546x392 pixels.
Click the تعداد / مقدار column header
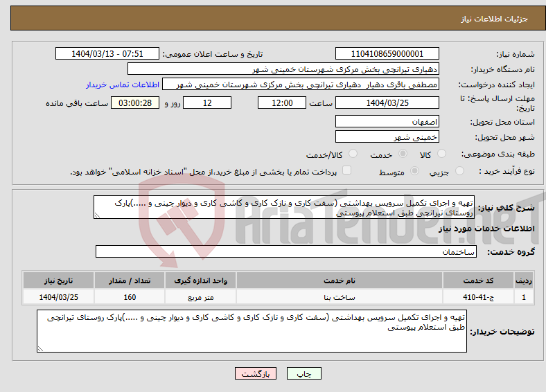[130, 280]
